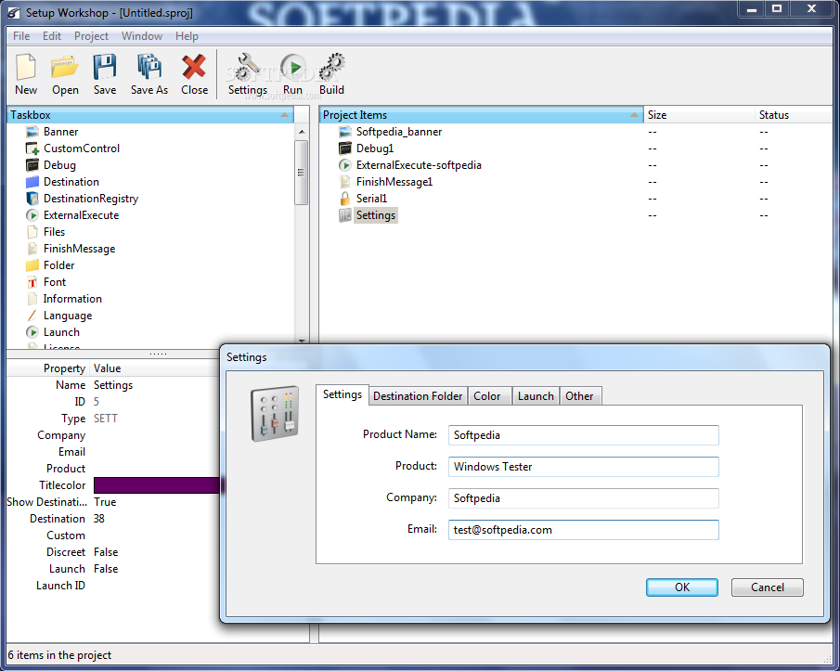
Task: Select the CustomControl icon in the Taskbox
Action: pos(32,148)
